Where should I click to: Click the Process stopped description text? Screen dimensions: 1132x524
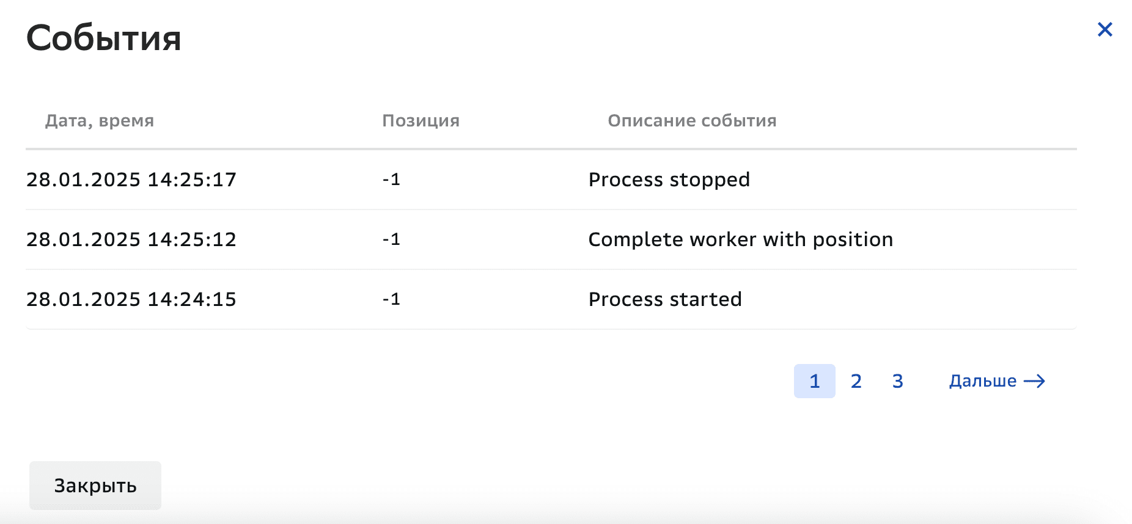(669, 180)
